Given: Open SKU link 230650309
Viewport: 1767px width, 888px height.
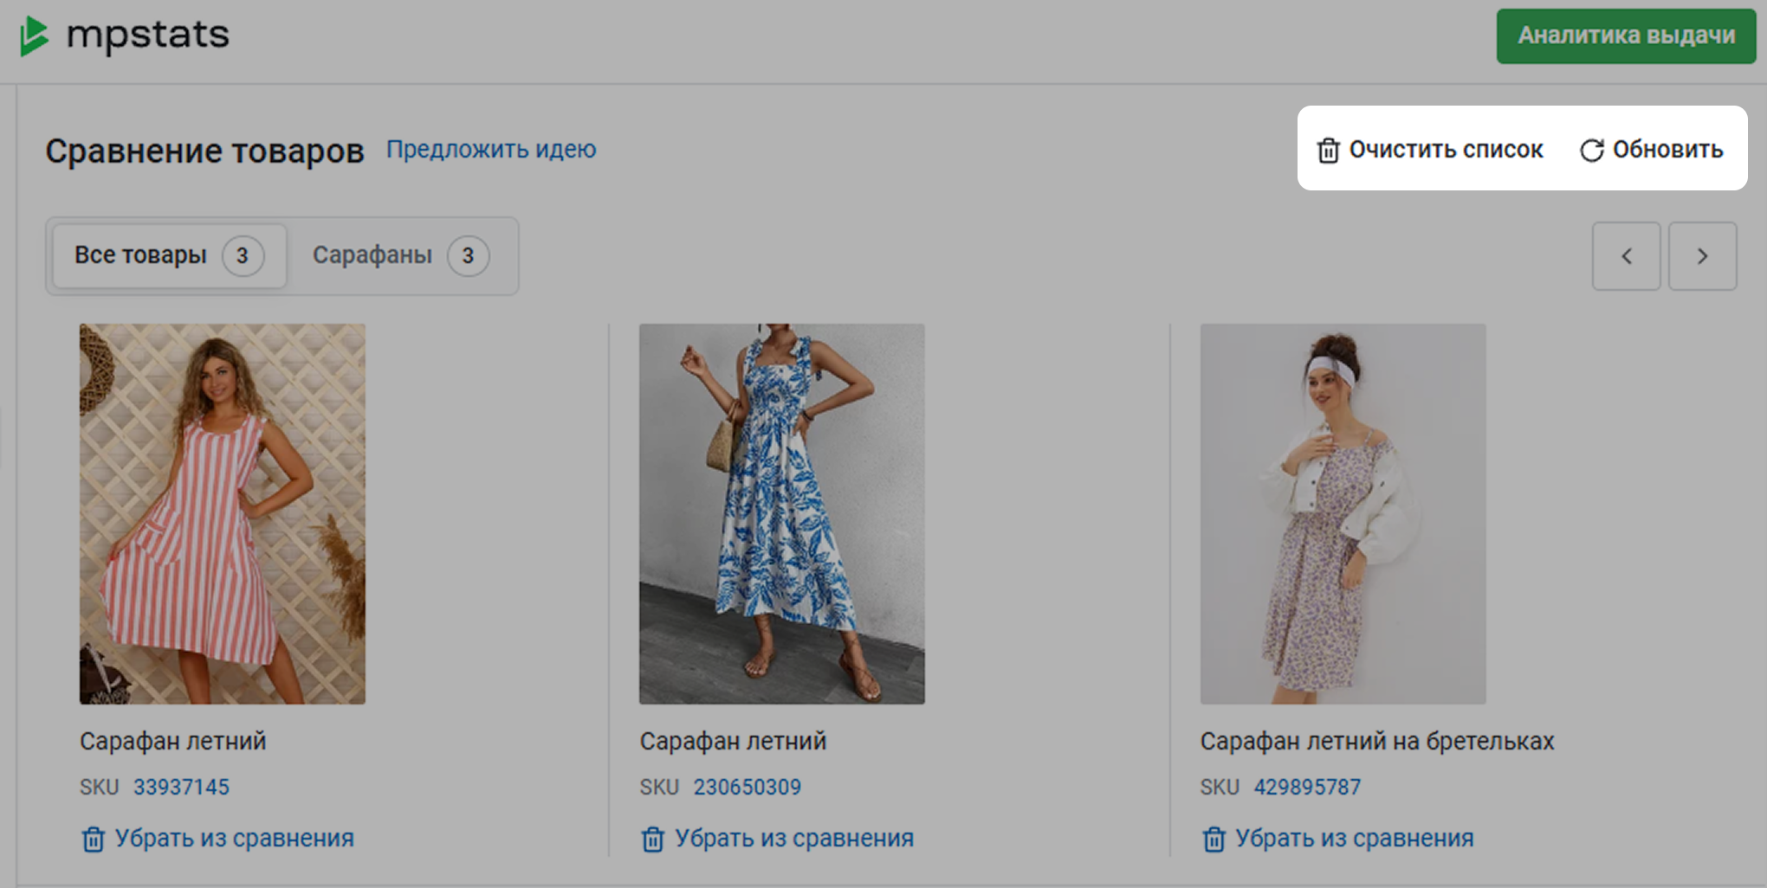Looking at the screenshot, I should tap(747, 787).
